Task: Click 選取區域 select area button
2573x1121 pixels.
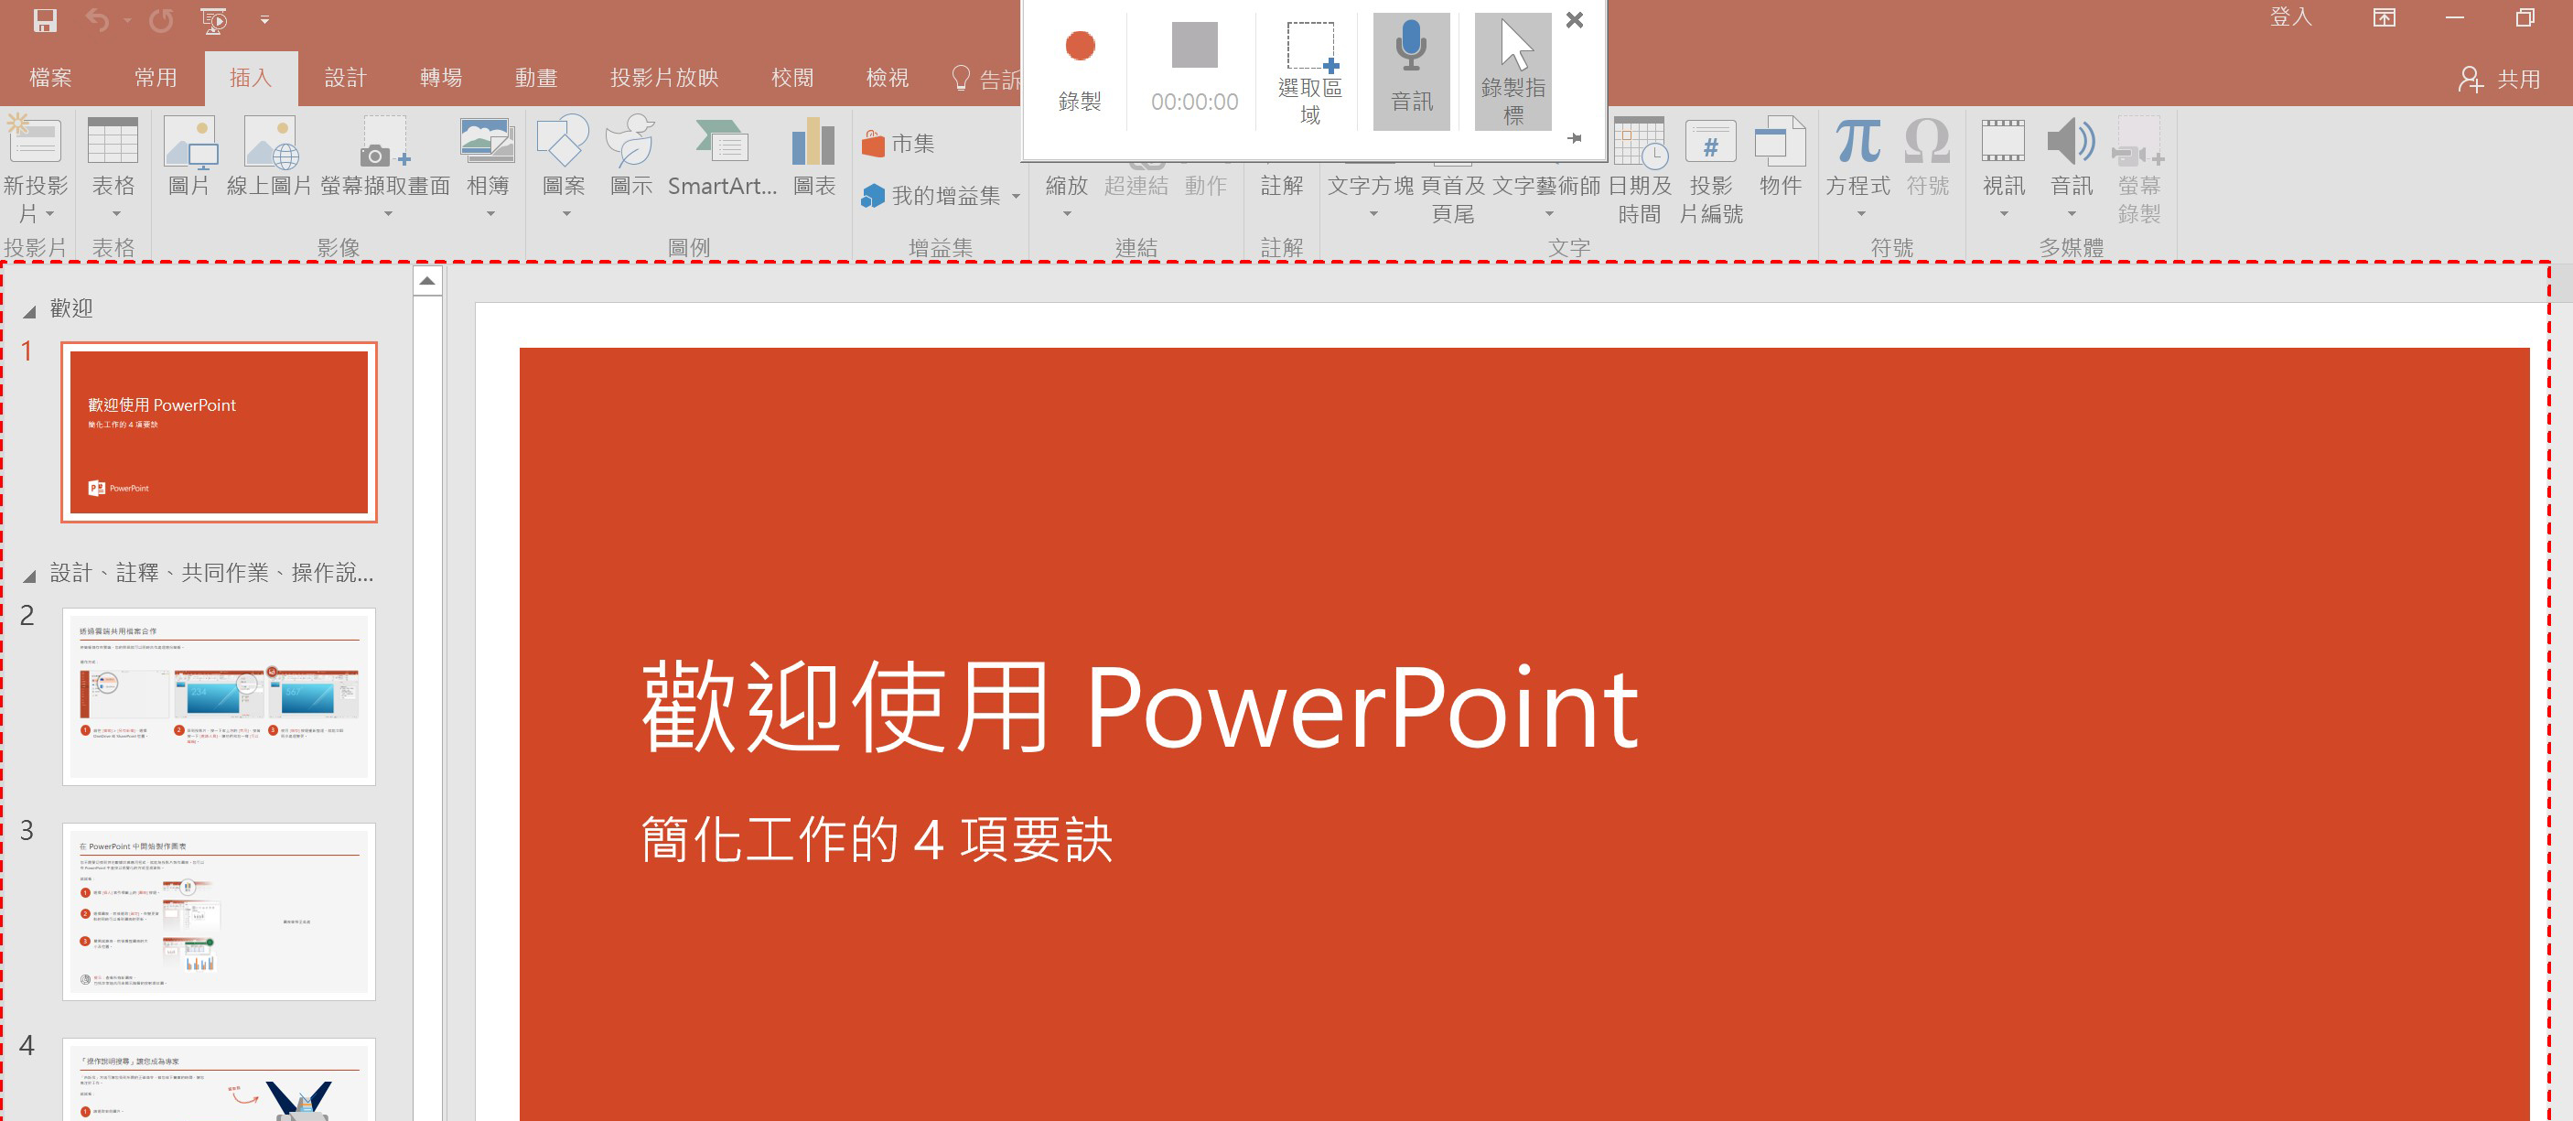Action: coord(1309,72)
